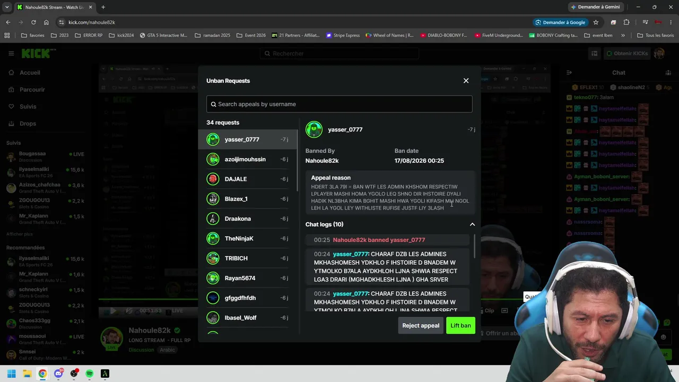Open the Chrome extensions puzzle menu
The height and width of the screenshot is (382, 679).
tap(626, 22)
